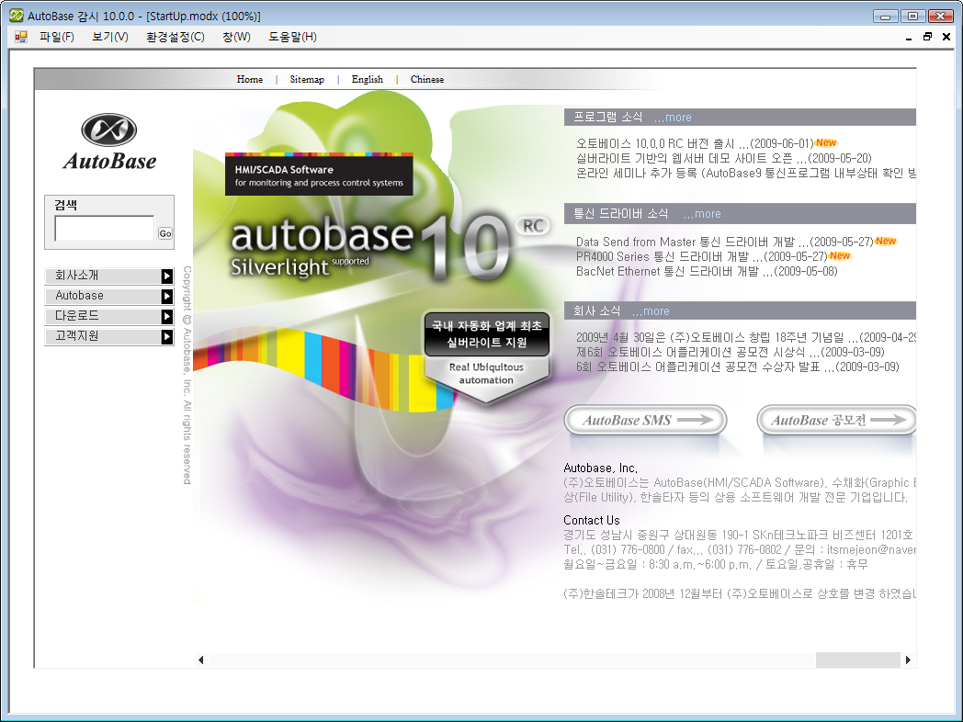Open the more link beside 통신 드라이버 소식
This screenshot has width=963, height=722.
(702, 214)
